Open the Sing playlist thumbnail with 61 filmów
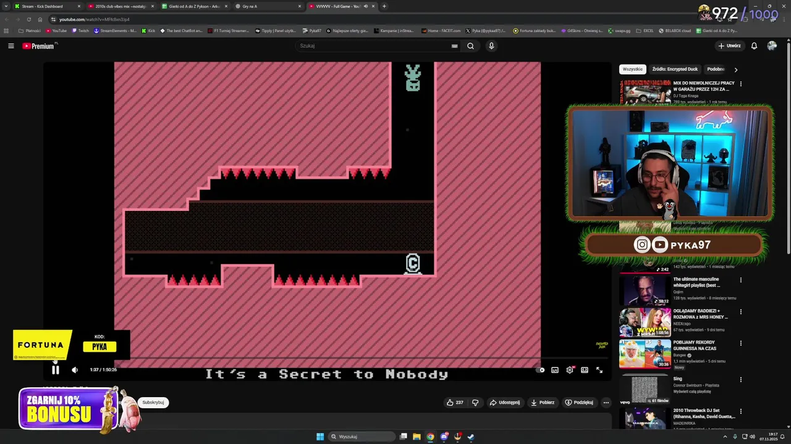 (x=645, y=390)
